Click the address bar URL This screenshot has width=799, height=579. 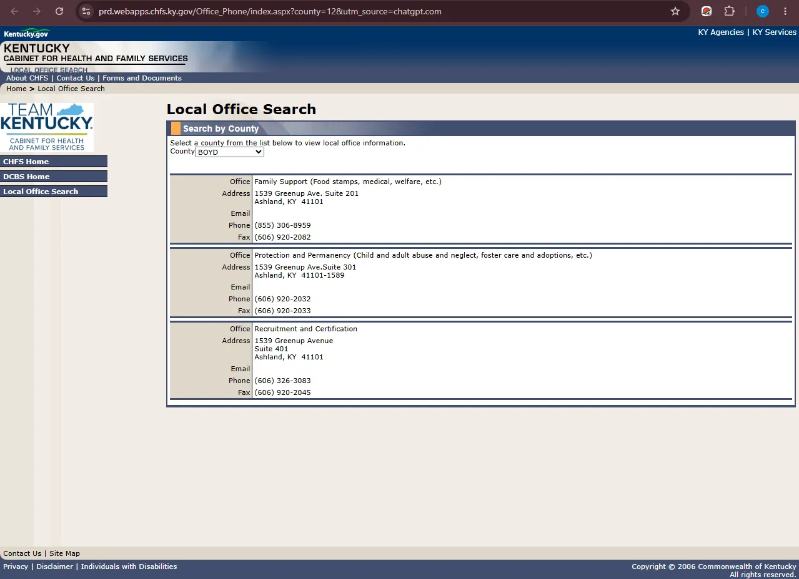click(x=270, y=11)
